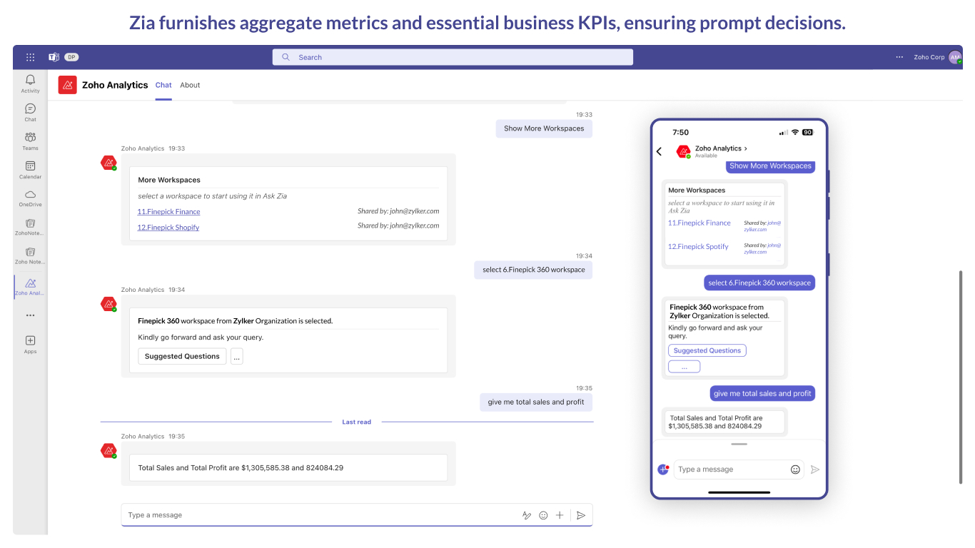Switch to the About tab

pos(190,85)
